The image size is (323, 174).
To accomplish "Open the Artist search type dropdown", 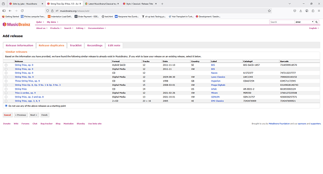I will click(304, 22).
